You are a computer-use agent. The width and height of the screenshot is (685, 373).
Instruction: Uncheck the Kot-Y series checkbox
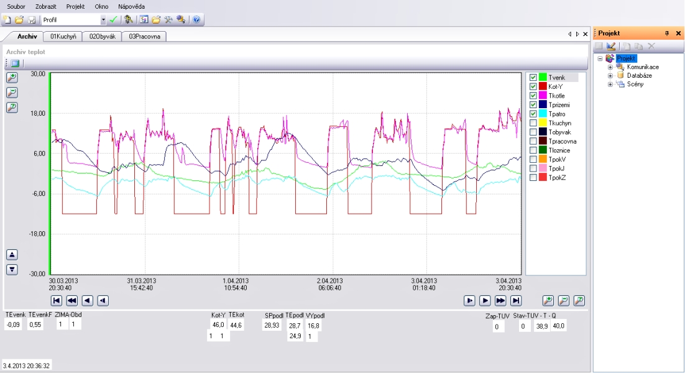tap(533, 86)
